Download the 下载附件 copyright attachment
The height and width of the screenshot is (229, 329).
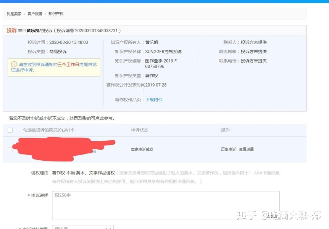click(x=154, y=100)
